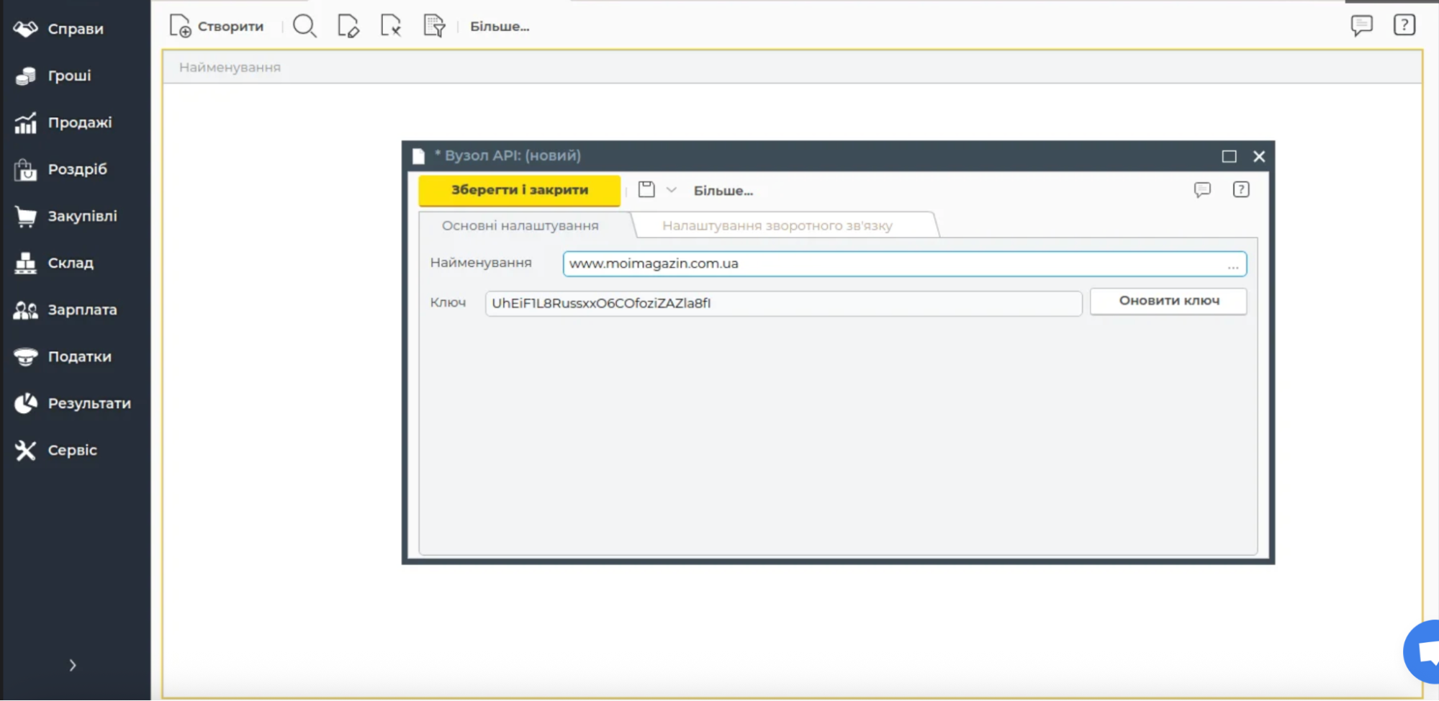Open the blue chat widget bubble

pos(1424,652)
